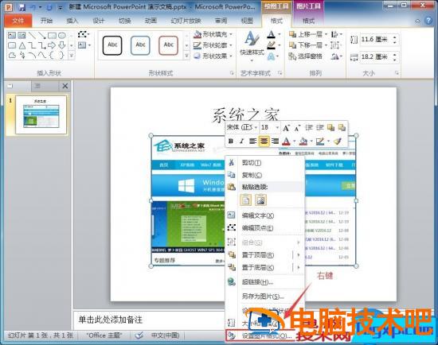The width and height of the screenshot is (438, 345).
Task: Click Bring Forward icon in mini toolbar
Action: coord(331,127)
